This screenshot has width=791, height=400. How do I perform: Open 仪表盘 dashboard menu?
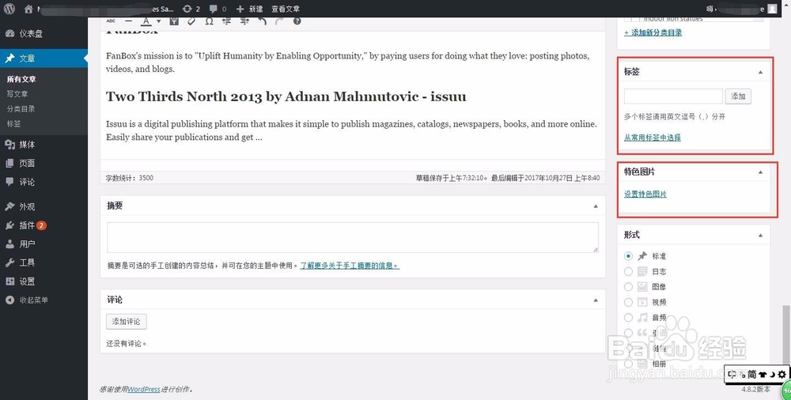coord(44,34)
